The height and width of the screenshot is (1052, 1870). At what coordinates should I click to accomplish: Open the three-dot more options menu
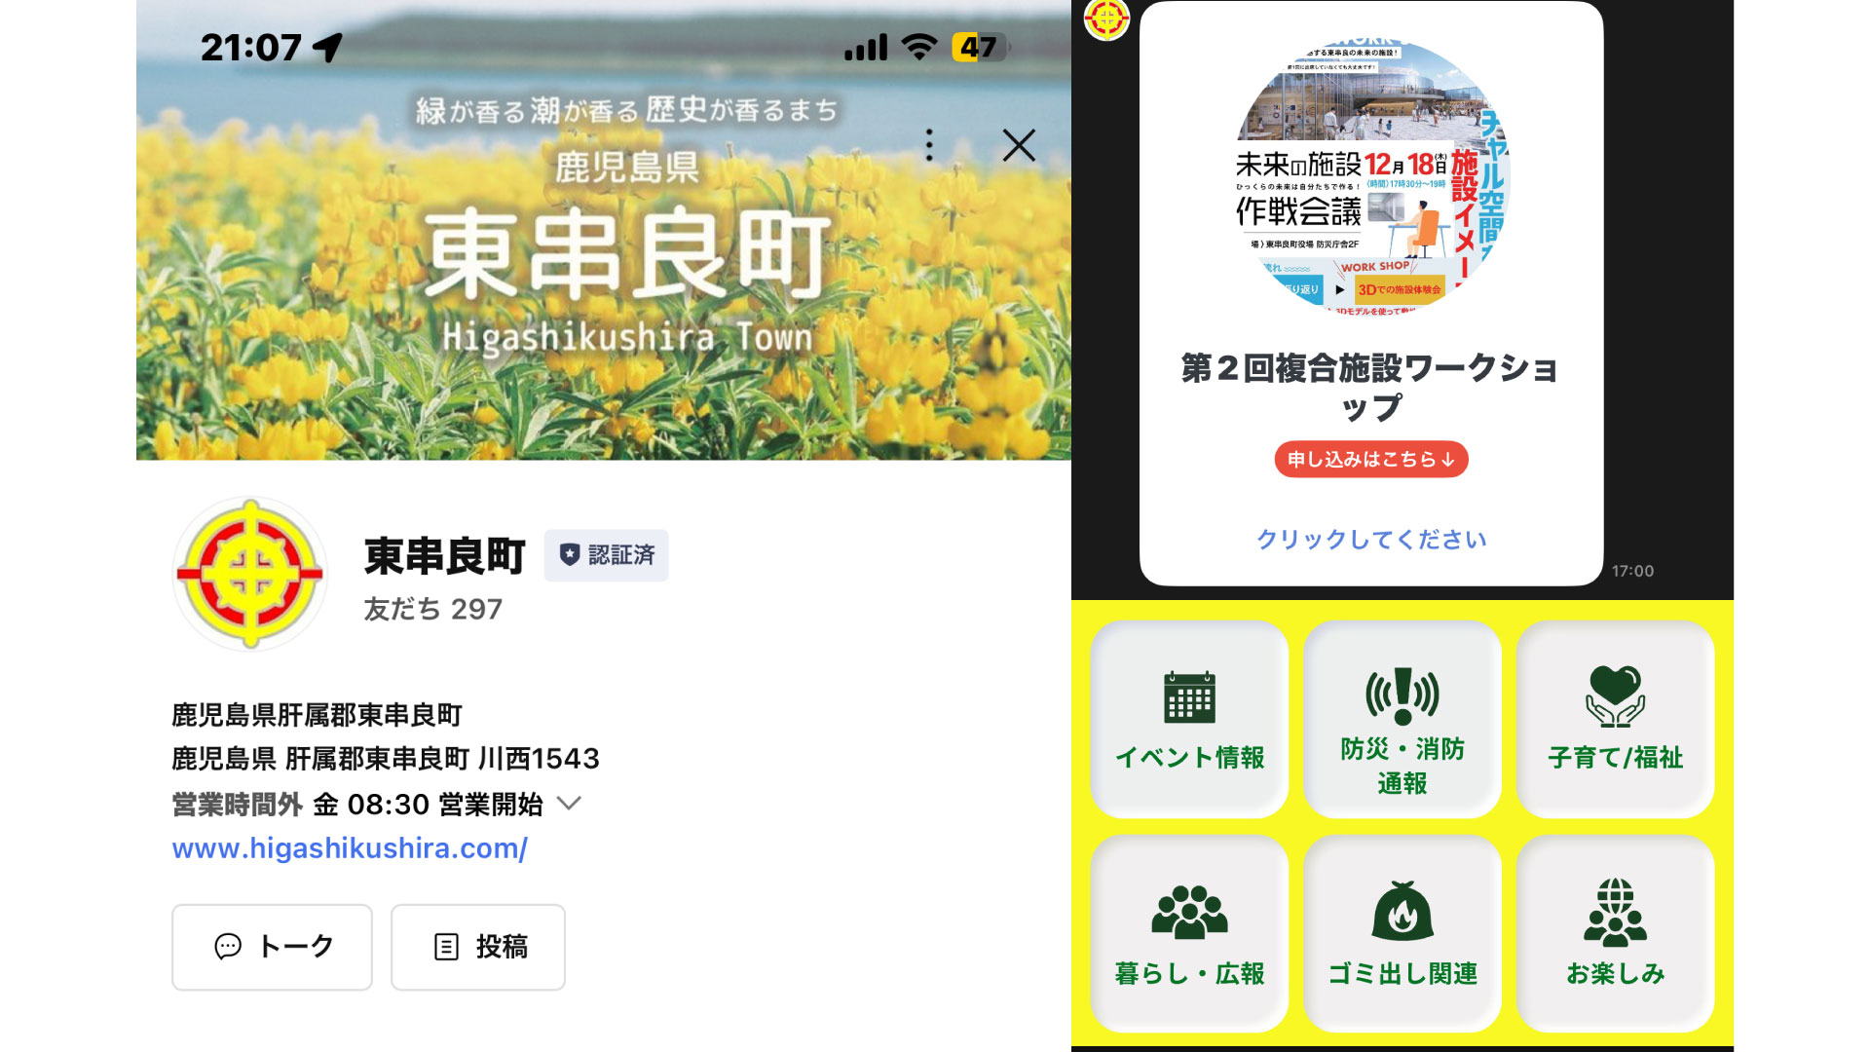[x=929, y=145]
